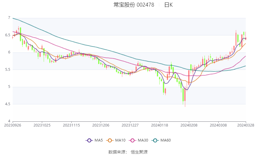This screenshot has height=155, width=256.
Task: Select the 20231115 date axis label
Action: click(71, 125)
